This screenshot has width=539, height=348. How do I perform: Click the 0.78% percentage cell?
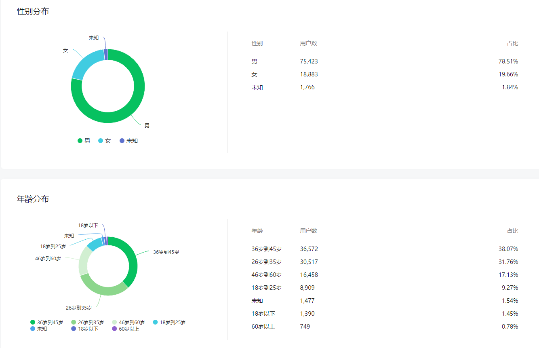(510, 327)
